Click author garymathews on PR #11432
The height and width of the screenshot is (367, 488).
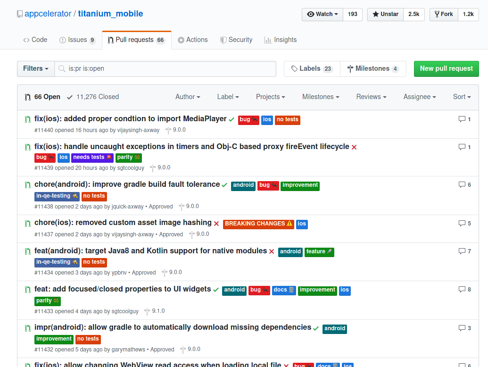pos(128,350)
